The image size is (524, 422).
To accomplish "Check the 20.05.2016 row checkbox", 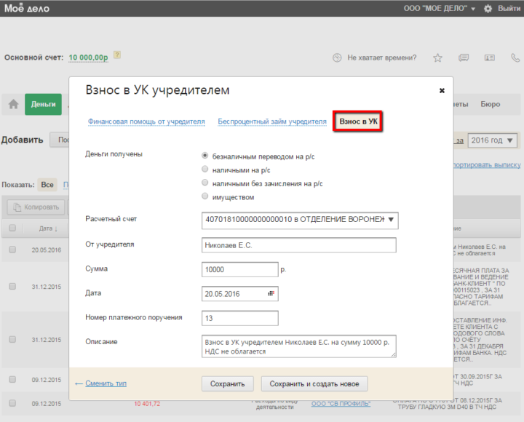I will 12,250.
